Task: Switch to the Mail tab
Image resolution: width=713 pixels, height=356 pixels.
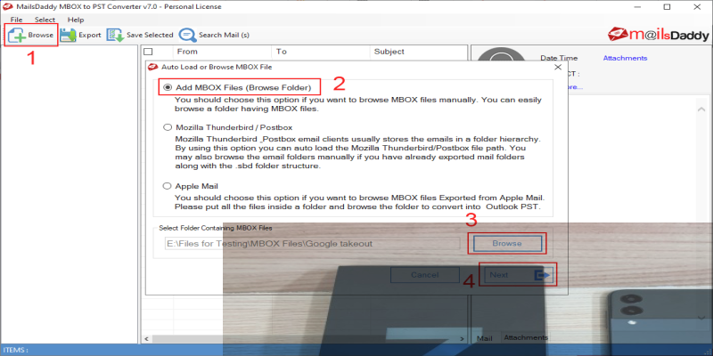Action: click(x=485, y=338)
